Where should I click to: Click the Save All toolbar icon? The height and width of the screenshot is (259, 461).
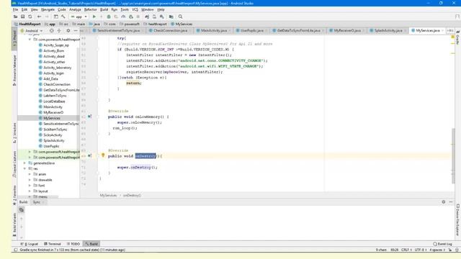pyautogui.click(x=22, y=17)
